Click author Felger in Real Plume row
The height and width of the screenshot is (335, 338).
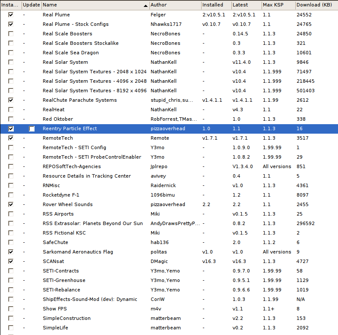coord(158,15)
